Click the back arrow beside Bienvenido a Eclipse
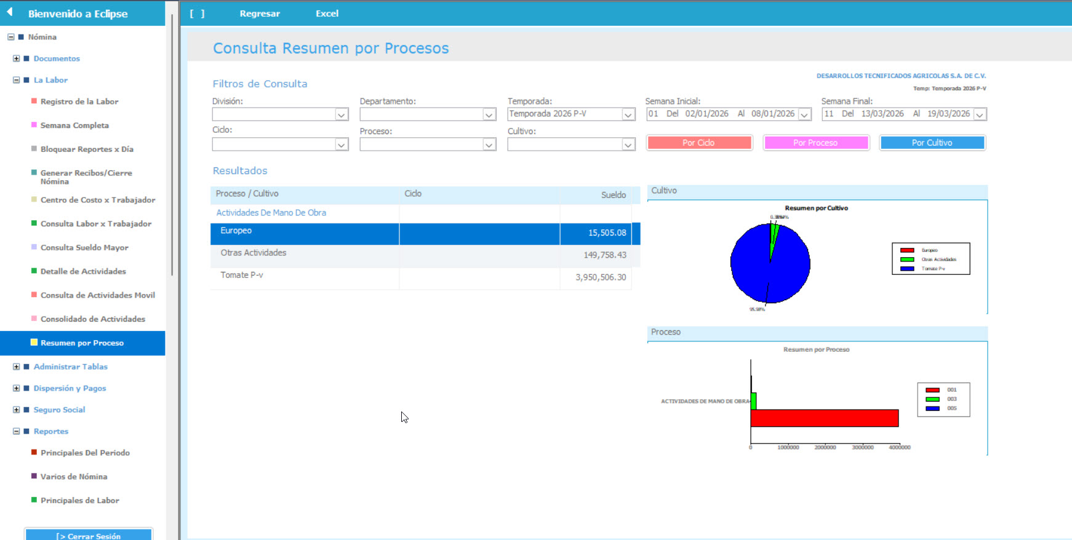This screenshot has height=540, width=1072. click(10, 12)
